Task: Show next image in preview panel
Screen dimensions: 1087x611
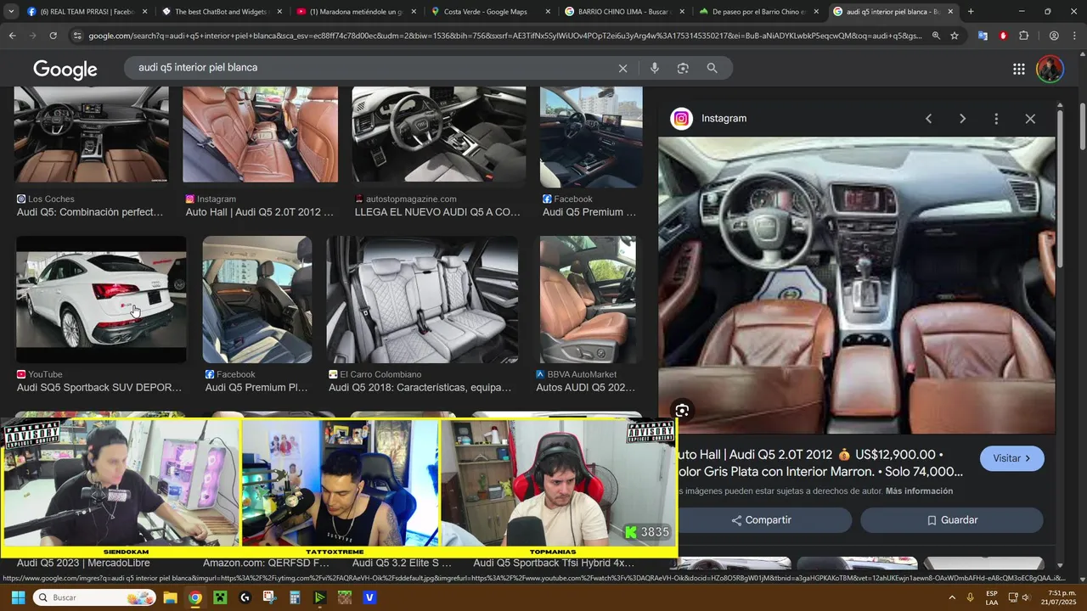Action: (962, 119)
